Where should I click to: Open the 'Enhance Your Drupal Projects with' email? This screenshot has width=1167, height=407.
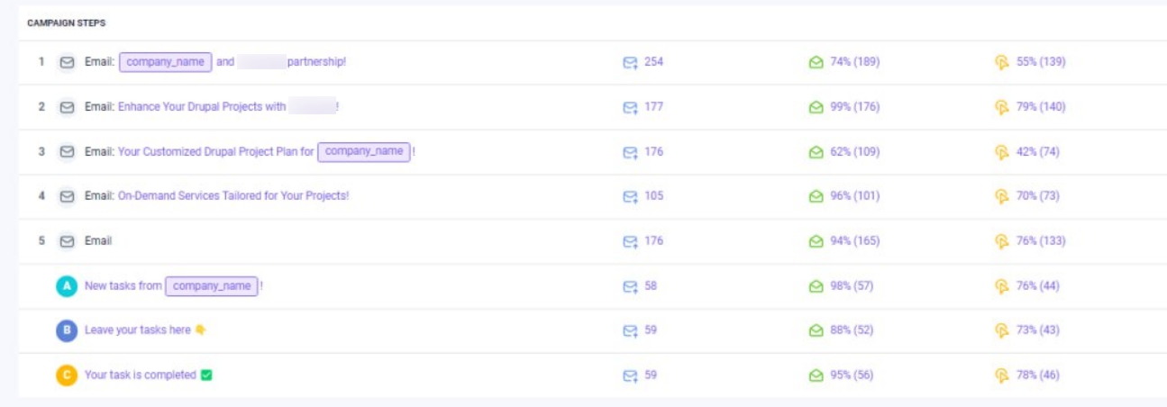(x=202, y=107)
